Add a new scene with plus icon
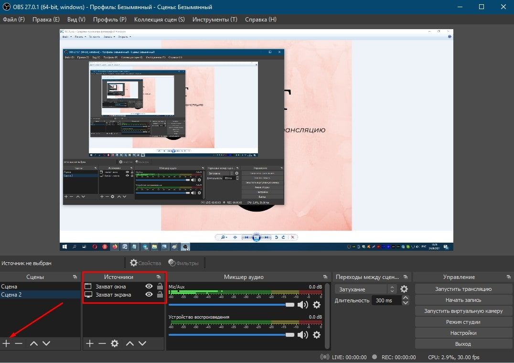Viewport: 514px width, 363px height. coord(7,343)
